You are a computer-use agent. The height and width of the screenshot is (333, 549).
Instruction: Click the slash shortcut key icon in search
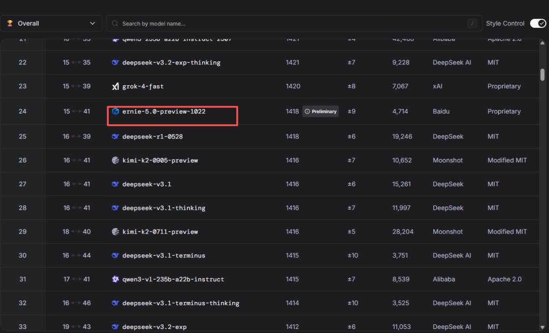click(x=473, y=23)
